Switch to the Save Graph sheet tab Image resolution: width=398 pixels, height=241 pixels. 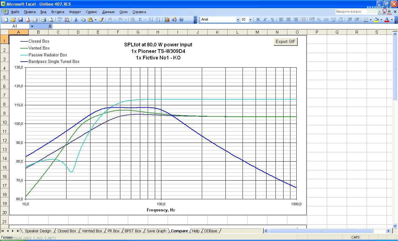click(156, 231)
